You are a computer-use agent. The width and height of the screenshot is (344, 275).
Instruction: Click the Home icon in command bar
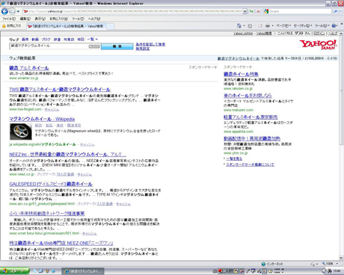(239, 25)
